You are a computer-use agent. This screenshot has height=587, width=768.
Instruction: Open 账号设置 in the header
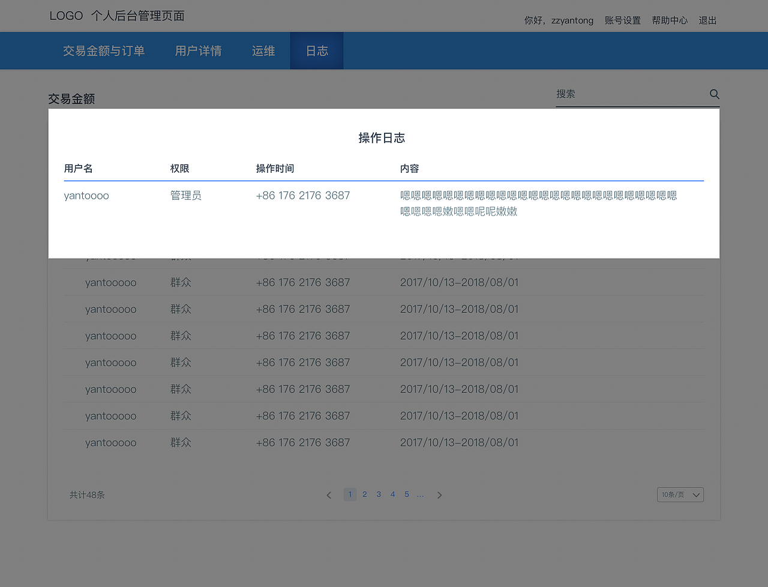click(623, 20)
